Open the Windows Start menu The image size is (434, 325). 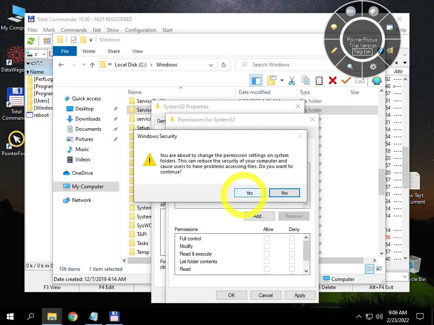point(10,317)
